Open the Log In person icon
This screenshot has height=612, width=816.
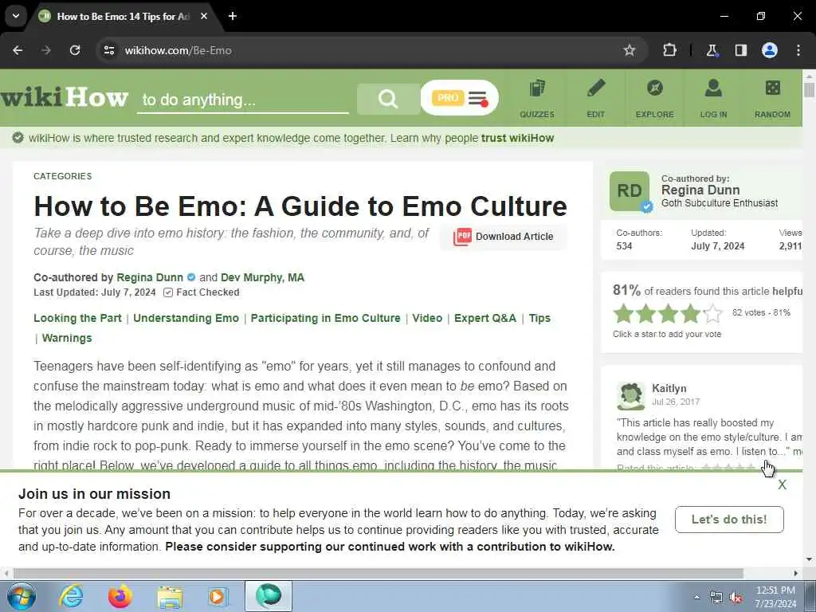click(x=713, y=98)
